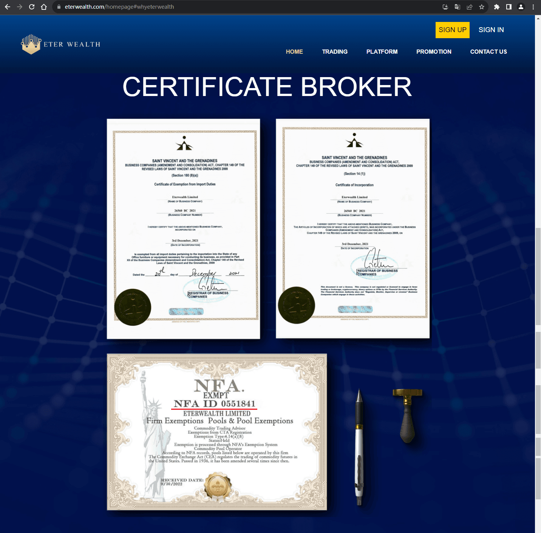Open the PLATFORM menu item

click(x=382, y=52)
